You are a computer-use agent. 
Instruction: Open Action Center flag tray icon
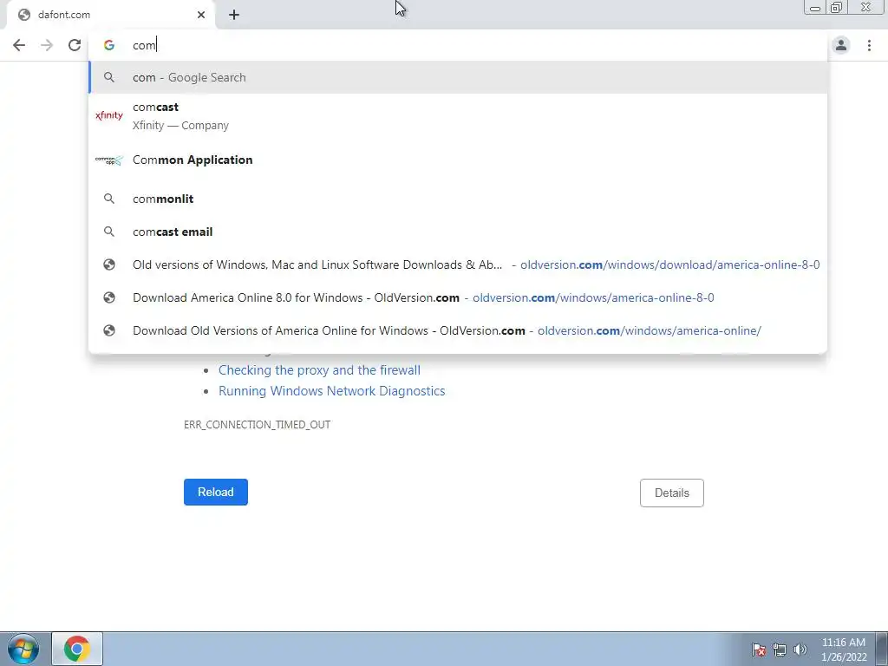coord(759,650)
